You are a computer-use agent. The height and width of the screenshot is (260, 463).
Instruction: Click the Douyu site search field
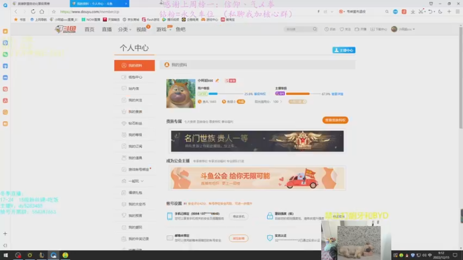(297, 29)
